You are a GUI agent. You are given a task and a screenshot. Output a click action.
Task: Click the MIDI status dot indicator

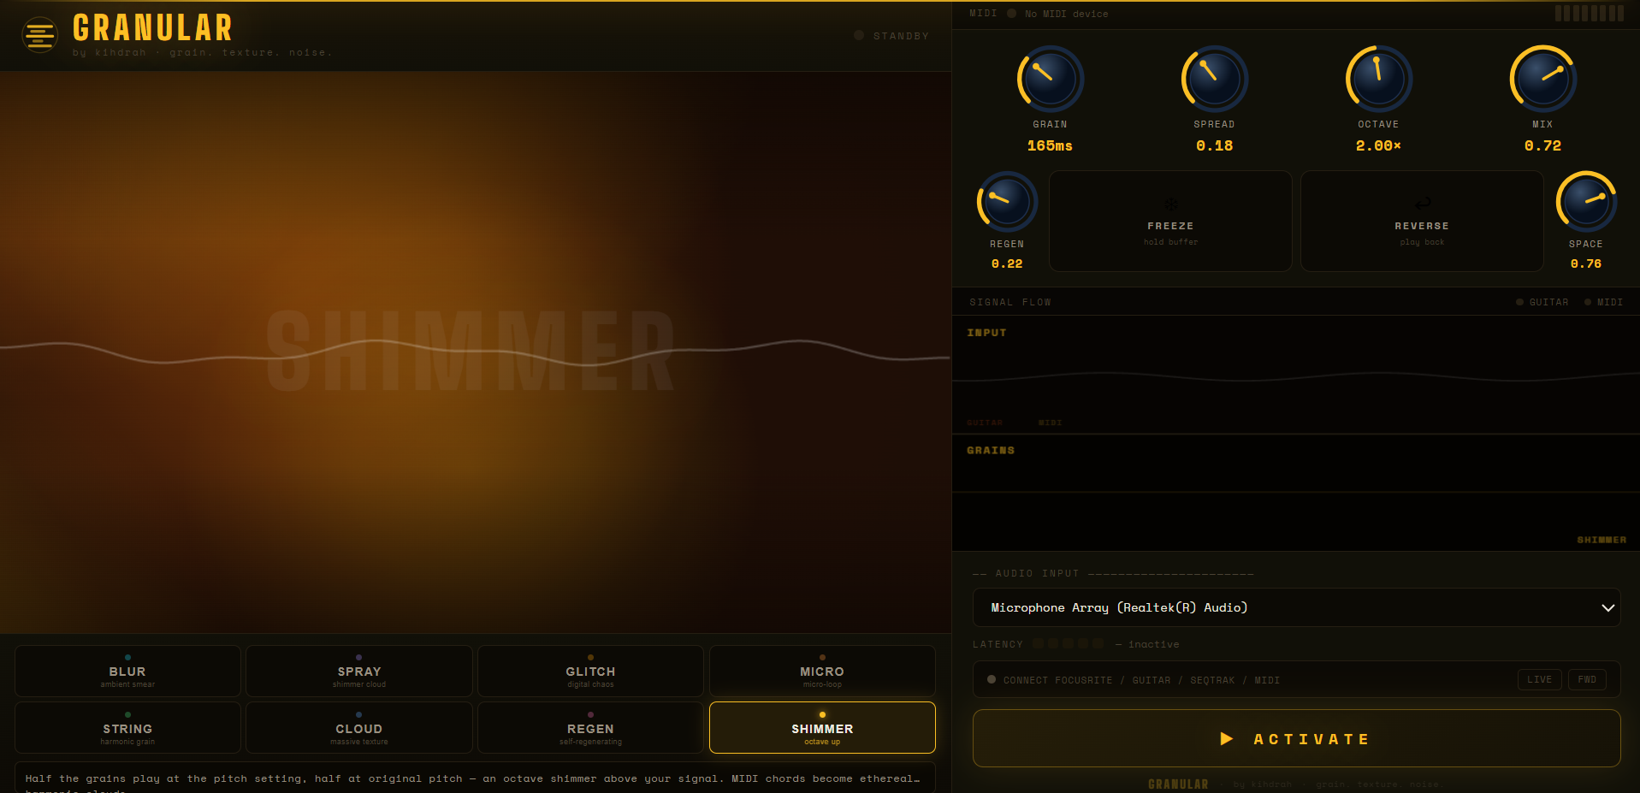[1012, 14]
